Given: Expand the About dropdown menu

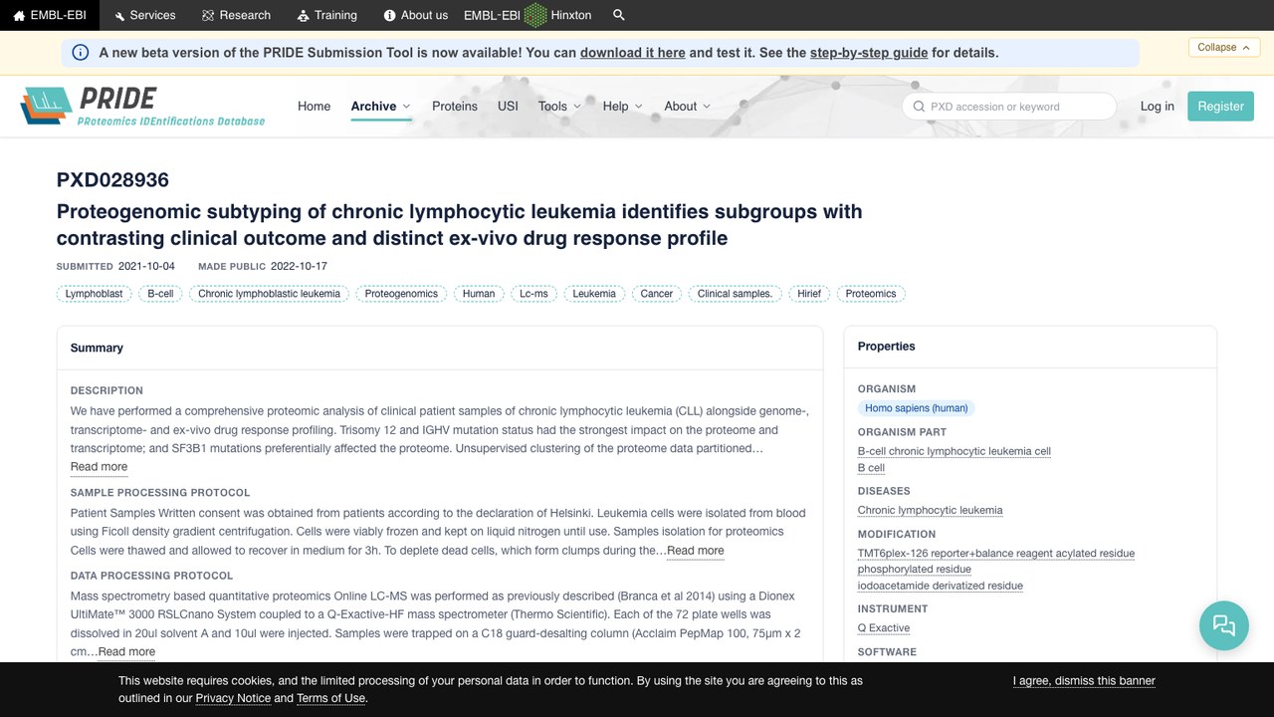Looking at the screenshot, I should [688, 107].
